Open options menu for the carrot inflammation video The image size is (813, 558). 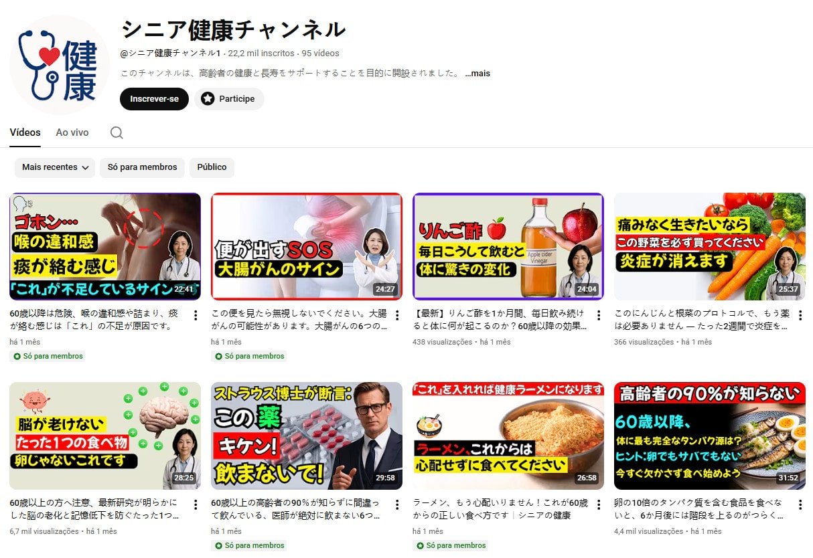[x=800, y=315]
